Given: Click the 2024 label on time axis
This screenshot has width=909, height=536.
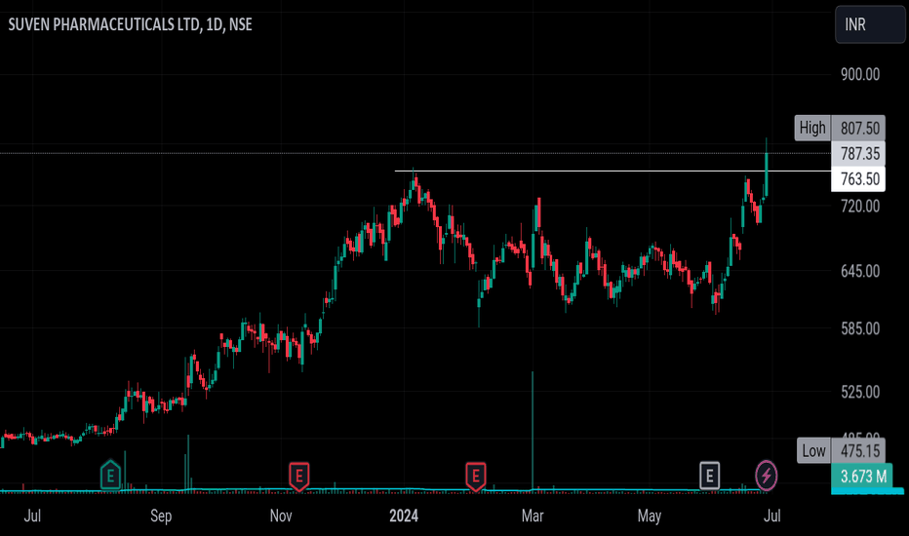Looking at the screenshot, I should [x=404, y=516].
